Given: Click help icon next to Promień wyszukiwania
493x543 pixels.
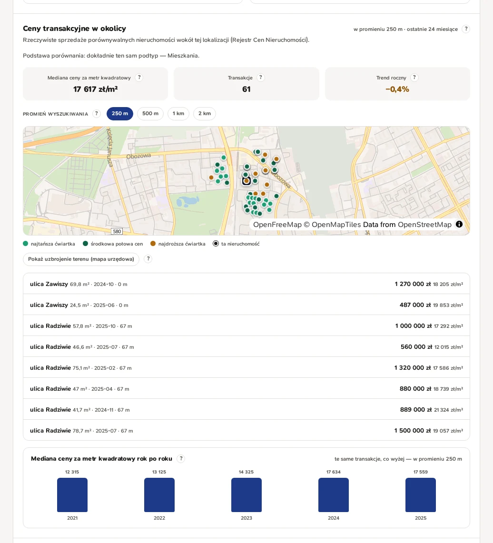Looking at the screenshot, I should click(97, 114).
